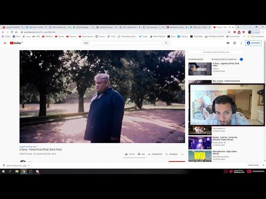
Task: Click the Opera extension icon
Action: (x=234, y=32)
